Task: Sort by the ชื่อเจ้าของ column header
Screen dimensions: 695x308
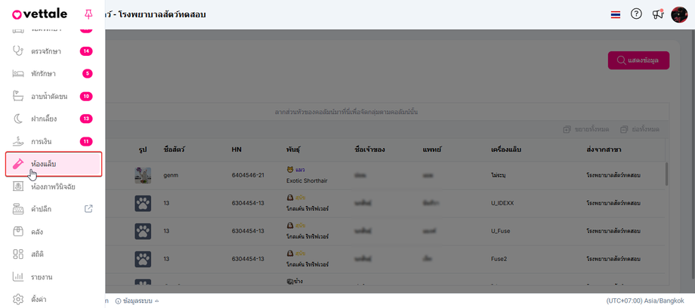Action: click(x=369, y=149)
